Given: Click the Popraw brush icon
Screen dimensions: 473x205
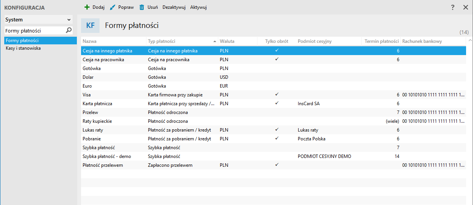Looking at the screenshot, I should pos(113,7).
